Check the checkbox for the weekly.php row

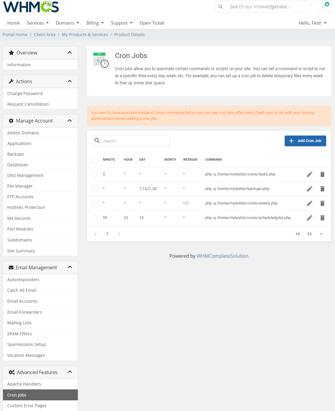click(95, 203)
